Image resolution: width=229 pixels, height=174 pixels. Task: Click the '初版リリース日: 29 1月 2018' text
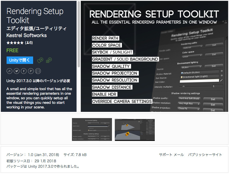(x=31, y=161)
